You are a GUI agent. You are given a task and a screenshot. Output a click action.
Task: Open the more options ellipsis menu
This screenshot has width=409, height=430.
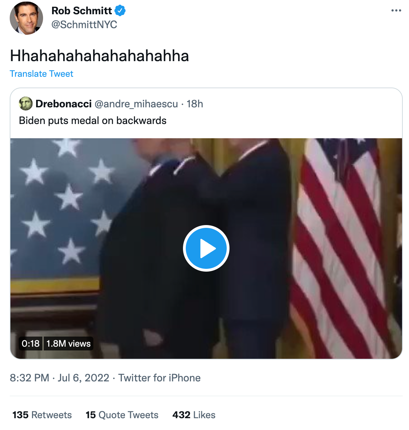(396, 10)
